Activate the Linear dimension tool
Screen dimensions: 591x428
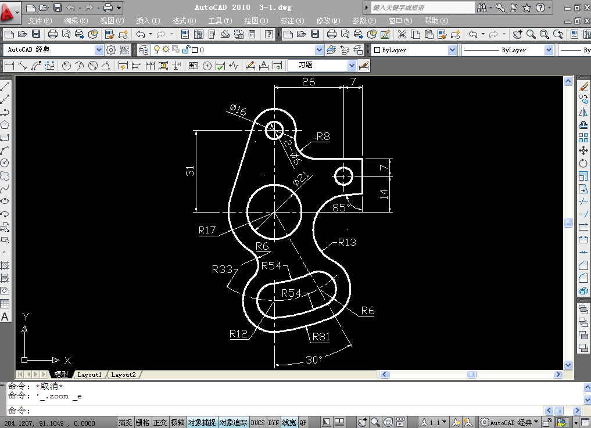click(9, 66)
